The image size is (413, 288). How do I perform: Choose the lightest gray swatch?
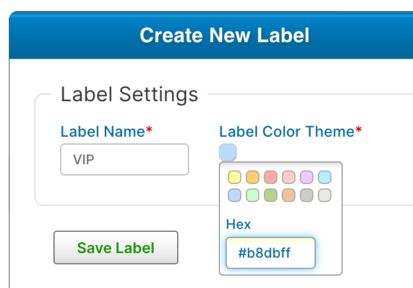pyautogui.click(x=325, y=196)
